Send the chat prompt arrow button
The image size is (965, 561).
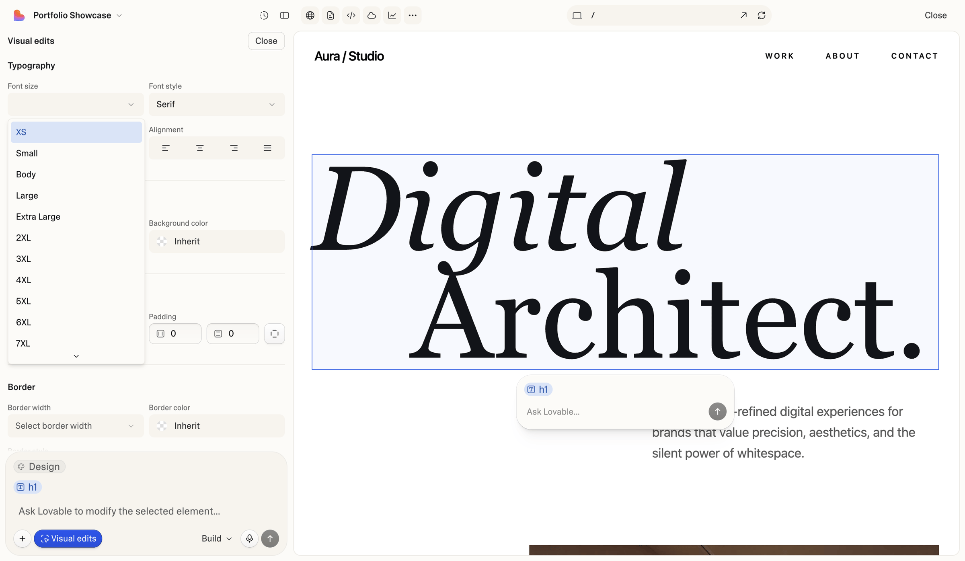click(270, 538)
